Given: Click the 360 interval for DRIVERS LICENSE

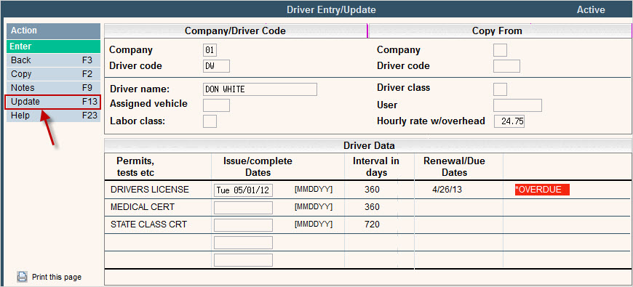Looking at the screenshot, I should coord(372,190).
